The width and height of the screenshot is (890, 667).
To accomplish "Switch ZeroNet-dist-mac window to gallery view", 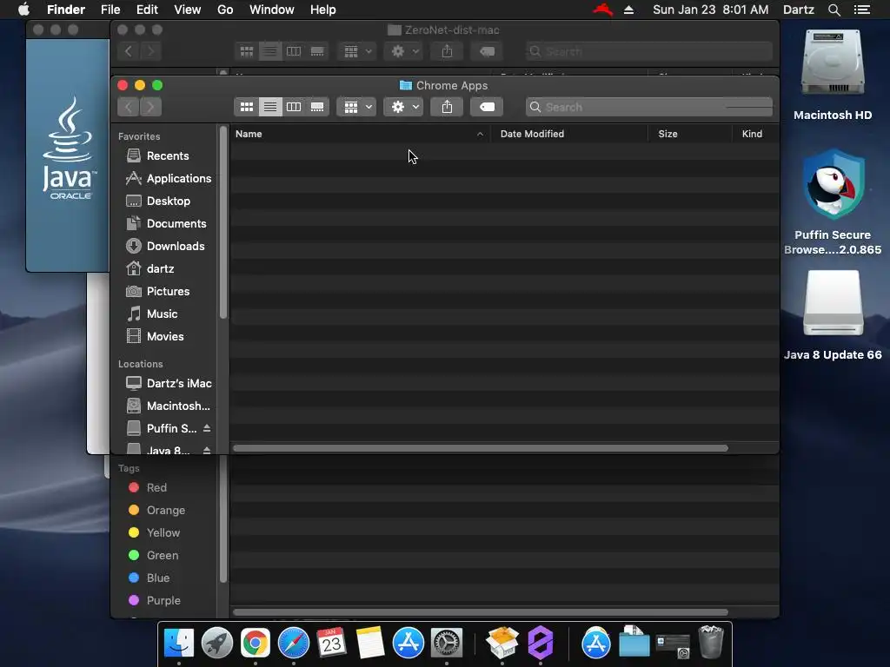I will click(x=317, y=51).
